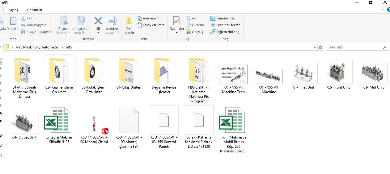Screen dimensions: 390x174
Task: Click Diğerlerini seç invert selection
Action: (x=225, y=32)
